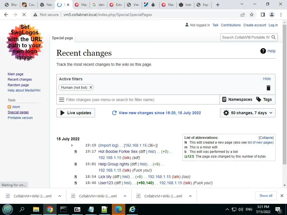
Task: Click the Log in link
Action: coord(273,25)
